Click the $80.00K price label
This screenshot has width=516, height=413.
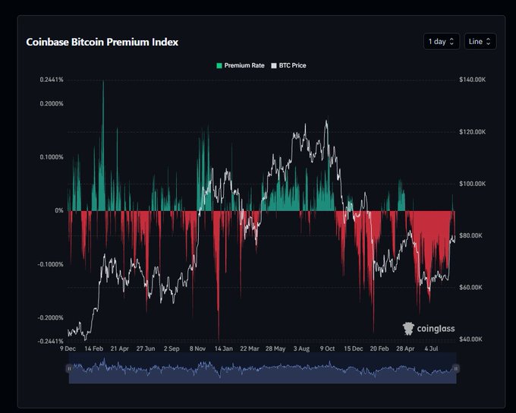(x=470, y=235)
